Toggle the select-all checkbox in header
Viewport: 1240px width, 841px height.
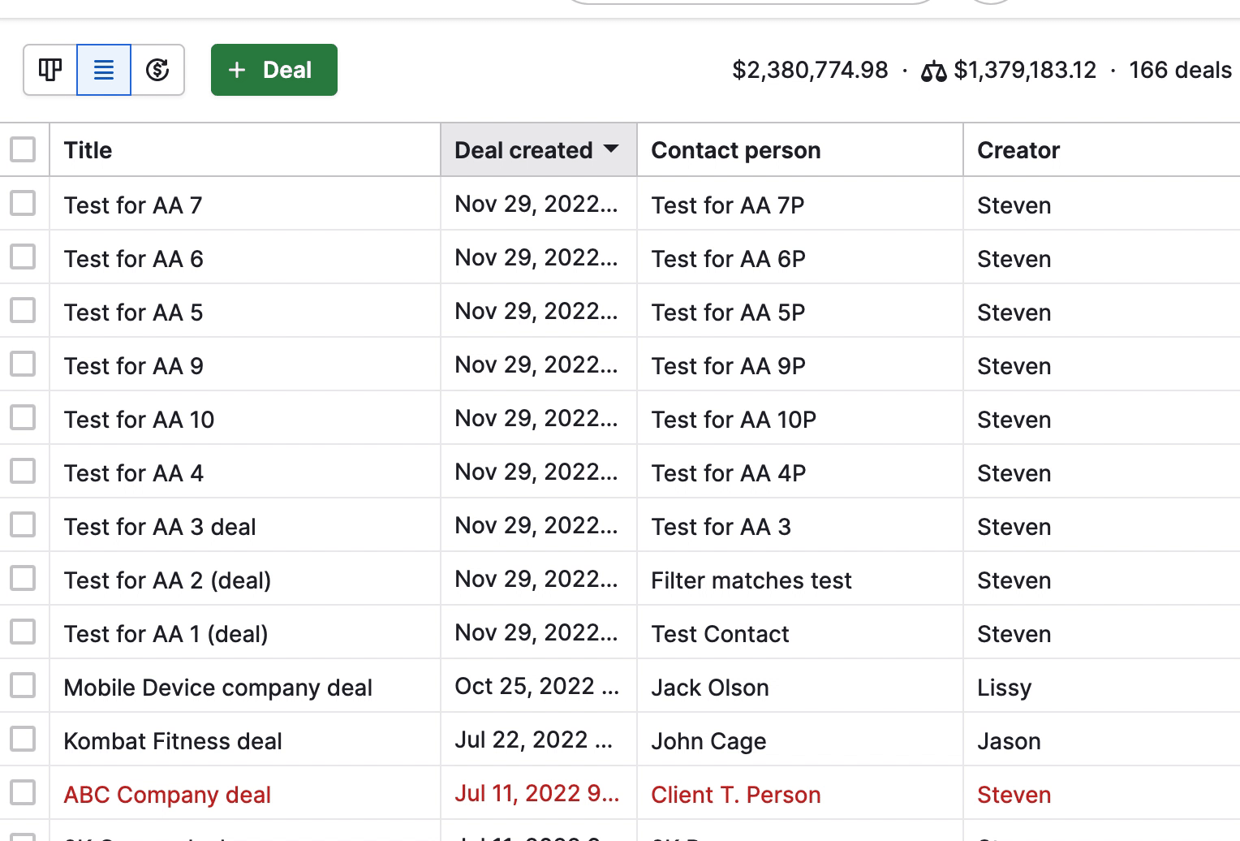23,149
